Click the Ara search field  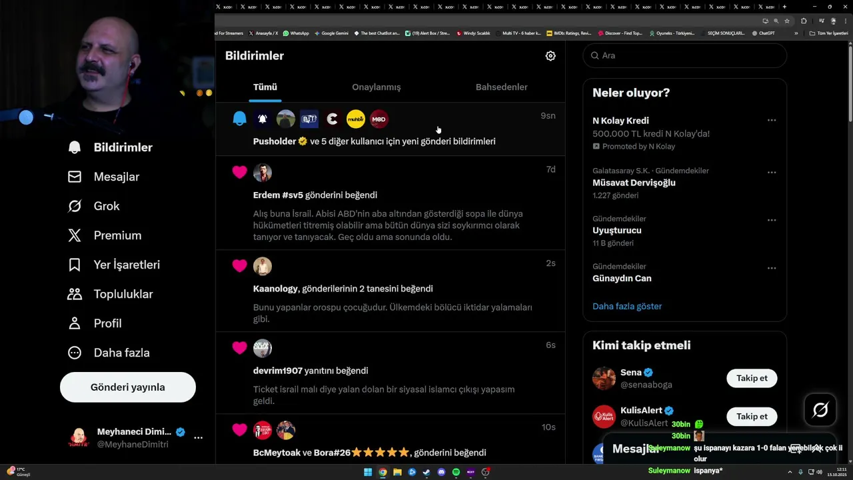[685, 55]
